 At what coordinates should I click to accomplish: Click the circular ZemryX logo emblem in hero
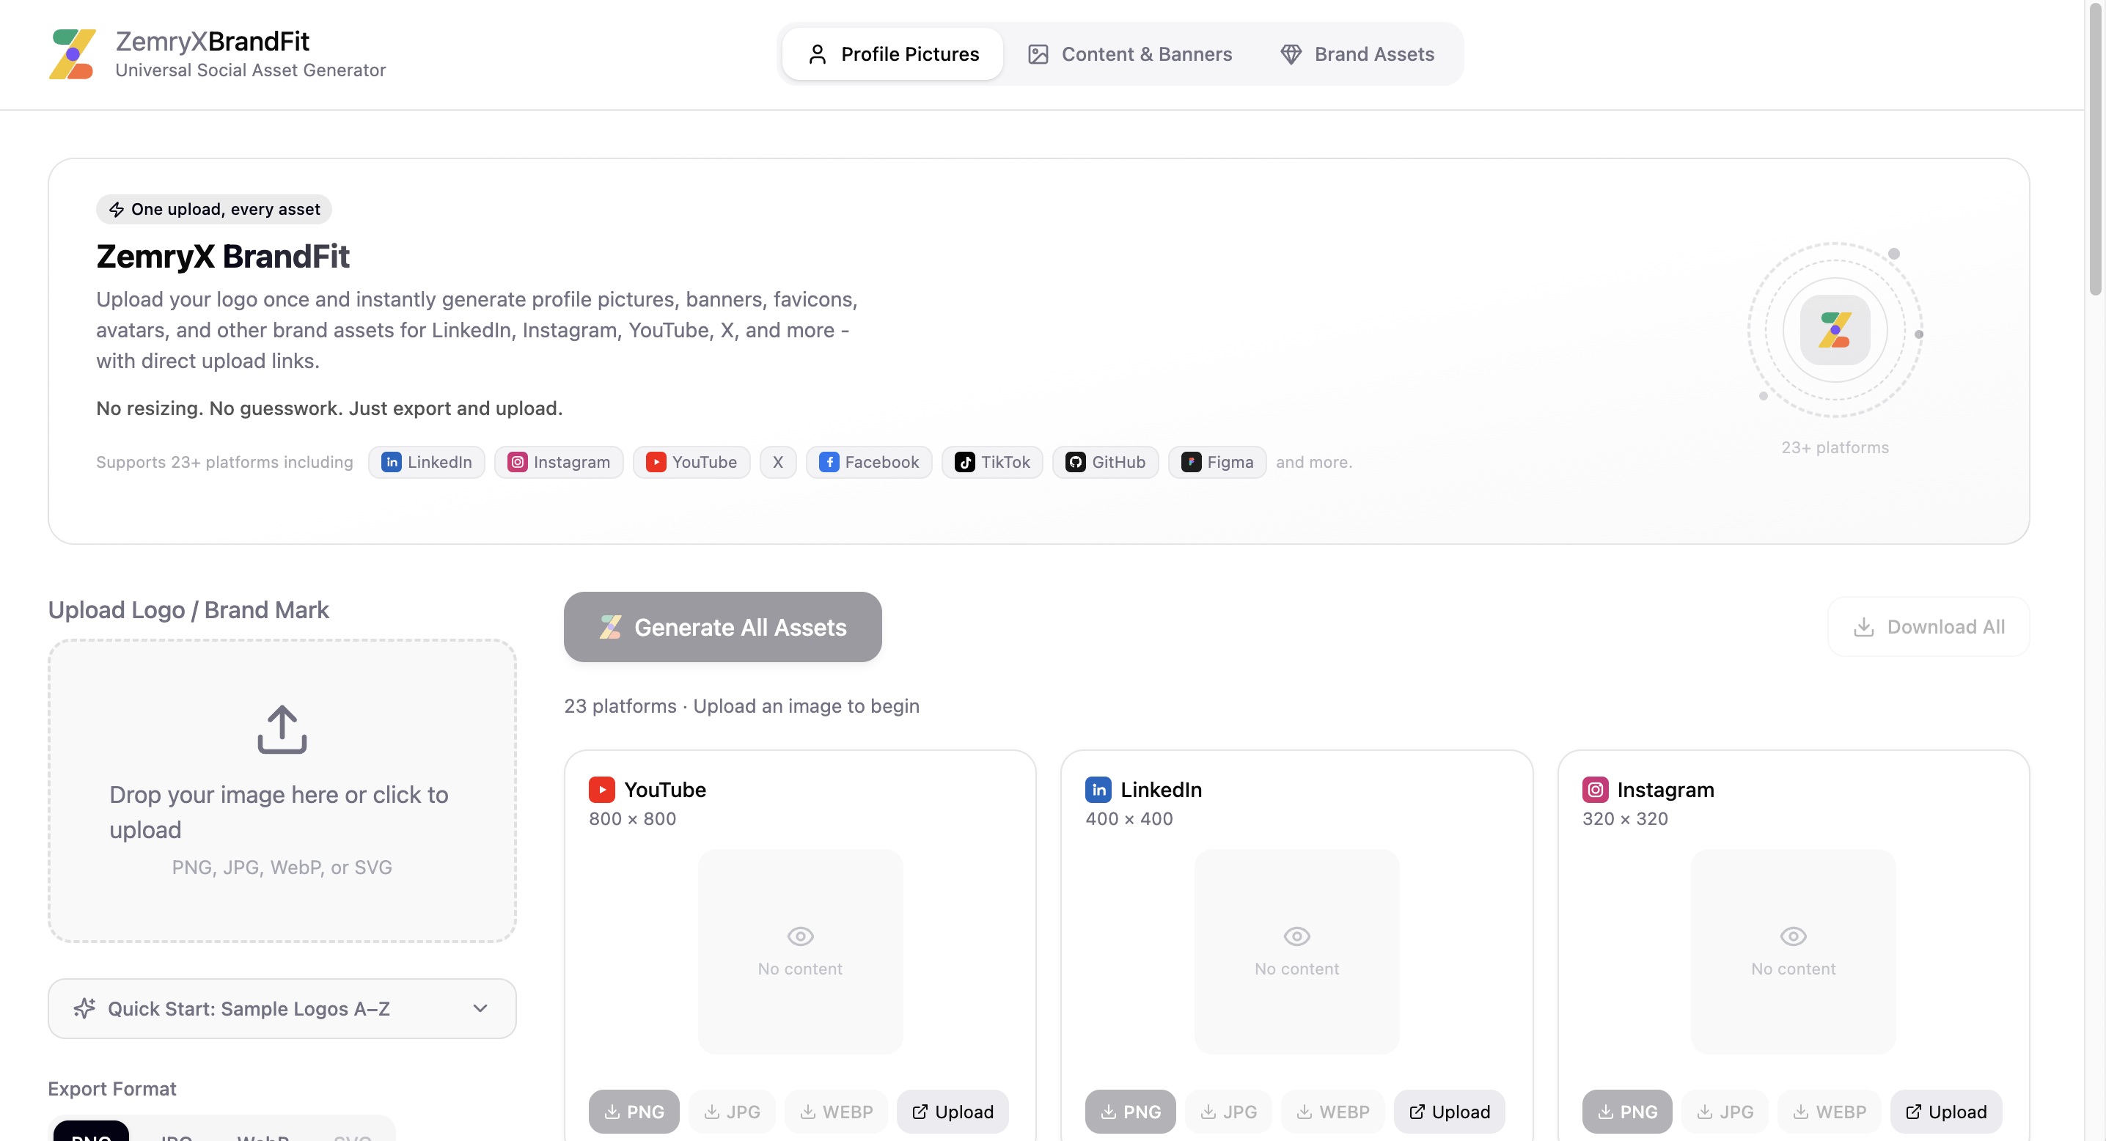tap(1835, 329)
